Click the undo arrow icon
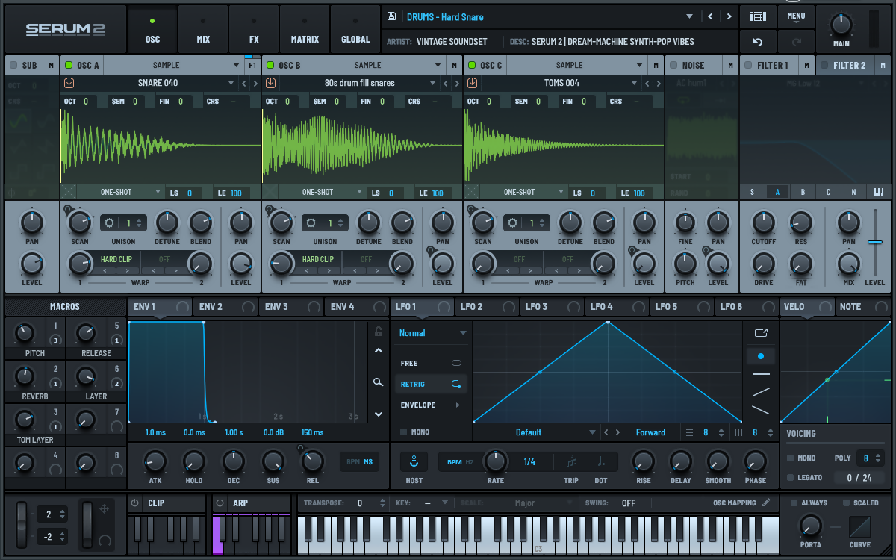Screen dimensions: 896x560 [x=758, y=42]
